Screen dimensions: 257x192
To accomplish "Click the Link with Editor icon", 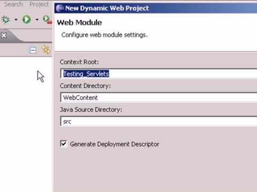I will point(46,50).
